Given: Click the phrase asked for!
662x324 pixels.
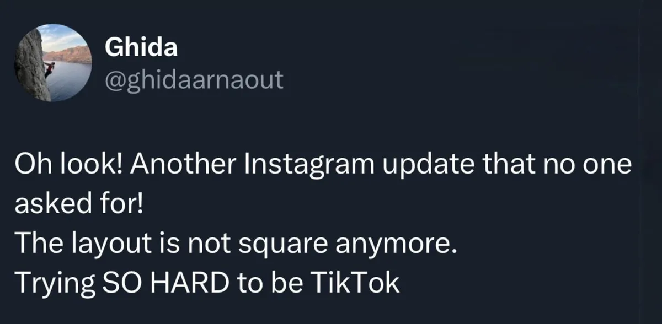Looking at the screenshot, I should tap(78, 206).
